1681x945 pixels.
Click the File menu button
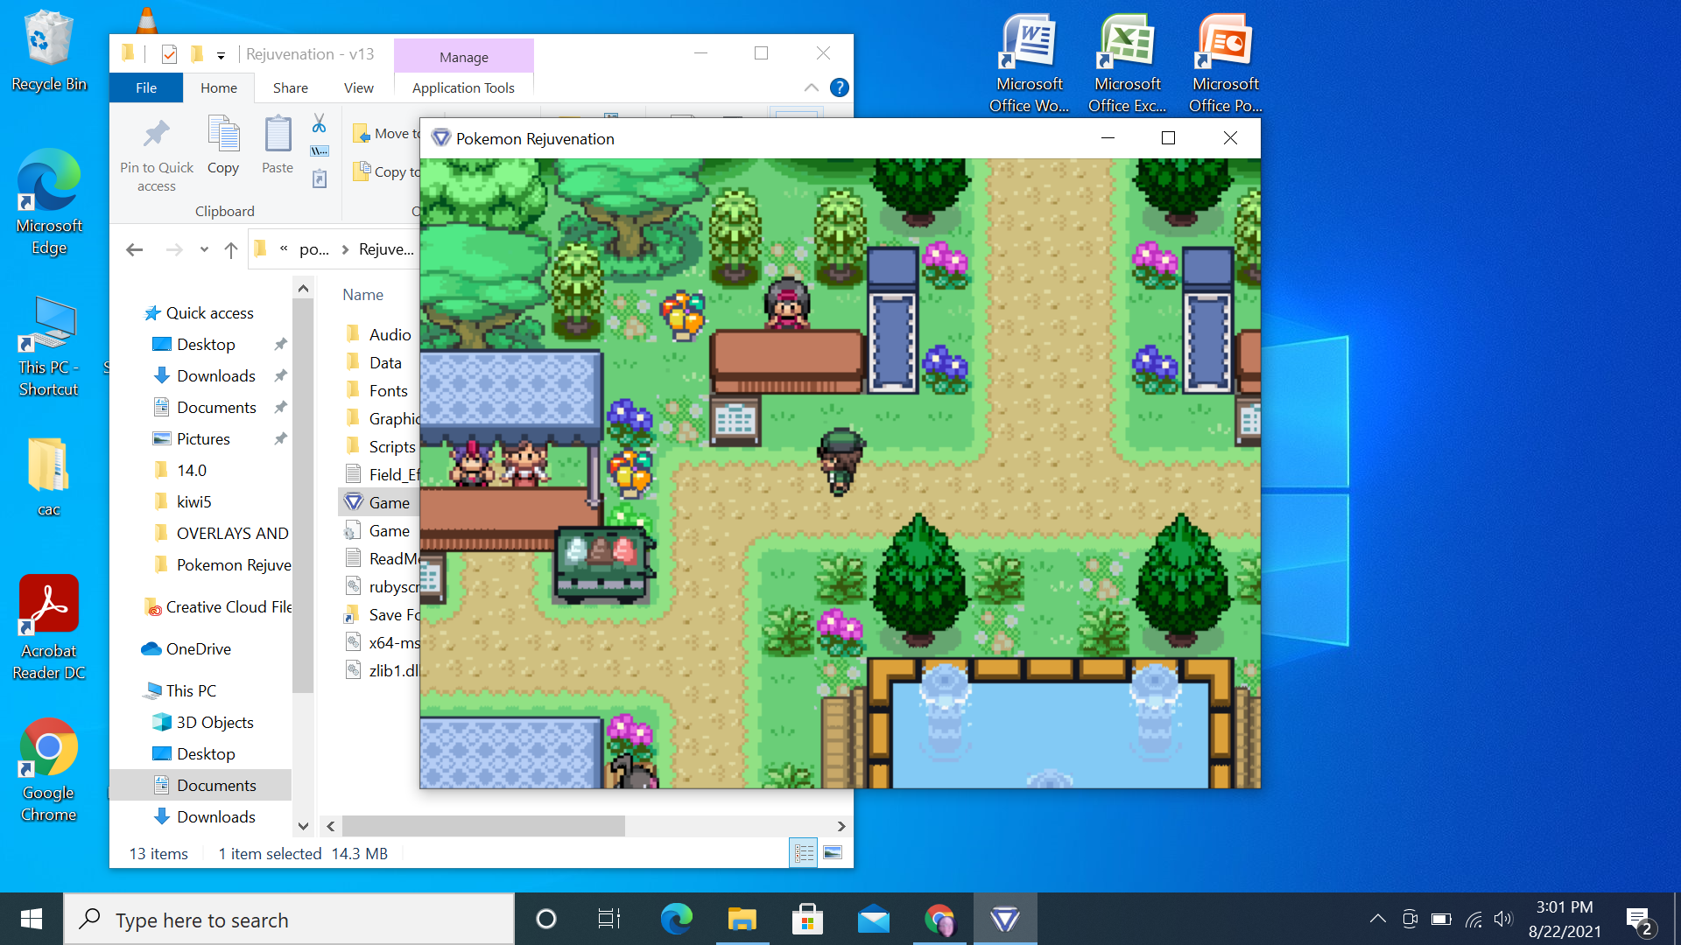pyautogui.click(x=146, y=87)
